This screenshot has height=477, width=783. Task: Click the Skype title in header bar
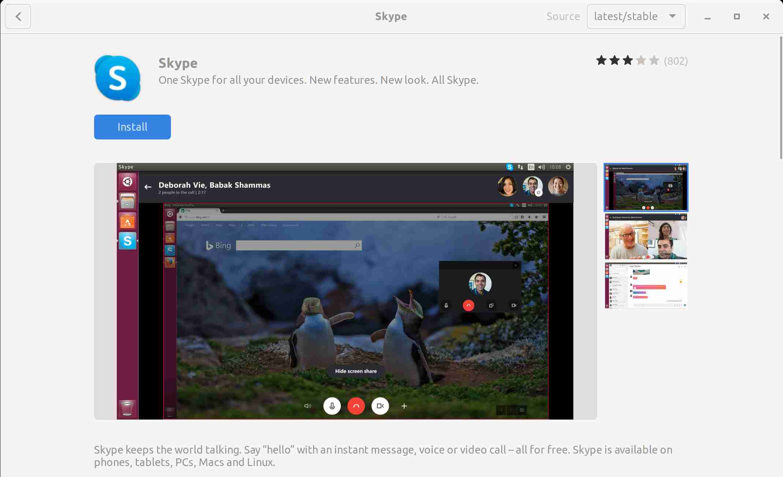[x=391, y=16]
